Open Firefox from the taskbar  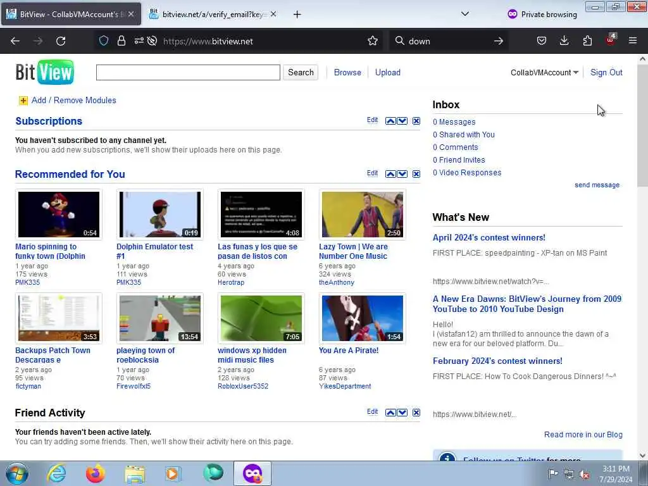95,473
